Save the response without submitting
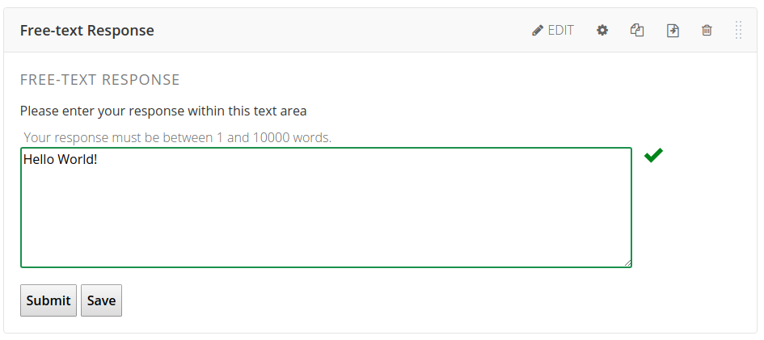Viewport: 764px width, 340px height. click(101, 300)
